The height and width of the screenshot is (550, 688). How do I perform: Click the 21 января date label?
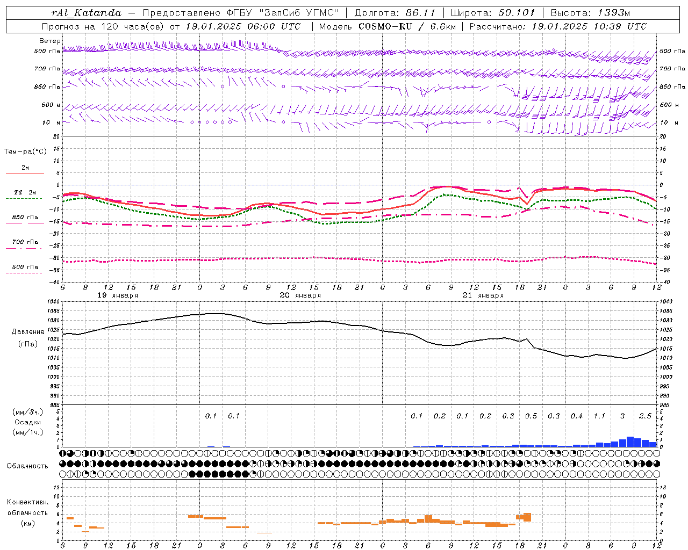click(x=483, y=295)
